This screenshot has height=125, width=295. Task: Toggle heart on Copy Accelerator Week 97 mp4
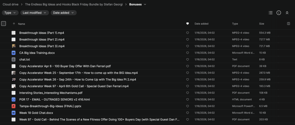(x=187, y=86)
